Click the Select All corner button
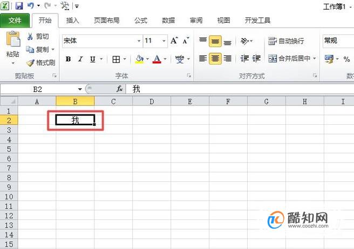 9,101
